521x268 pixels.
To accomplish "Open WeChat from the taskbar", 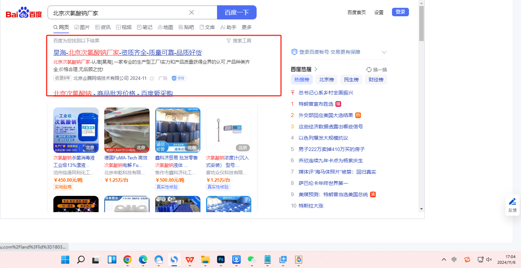I will click(251, 260).
